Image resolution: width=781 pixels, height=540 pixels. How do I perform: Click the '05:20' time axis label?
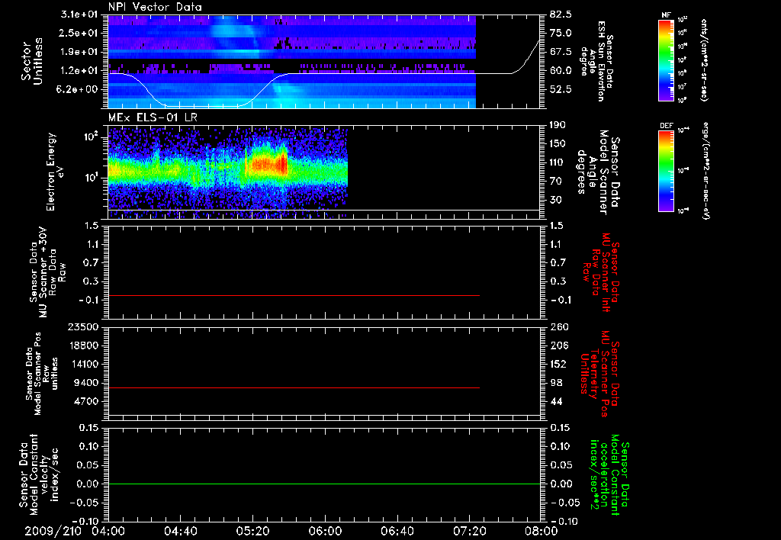(253, 531)
